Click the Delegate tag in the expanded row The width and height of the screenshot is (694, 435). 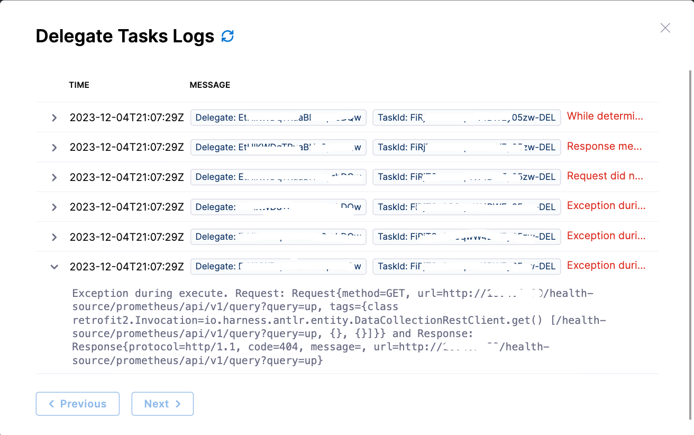278,266
